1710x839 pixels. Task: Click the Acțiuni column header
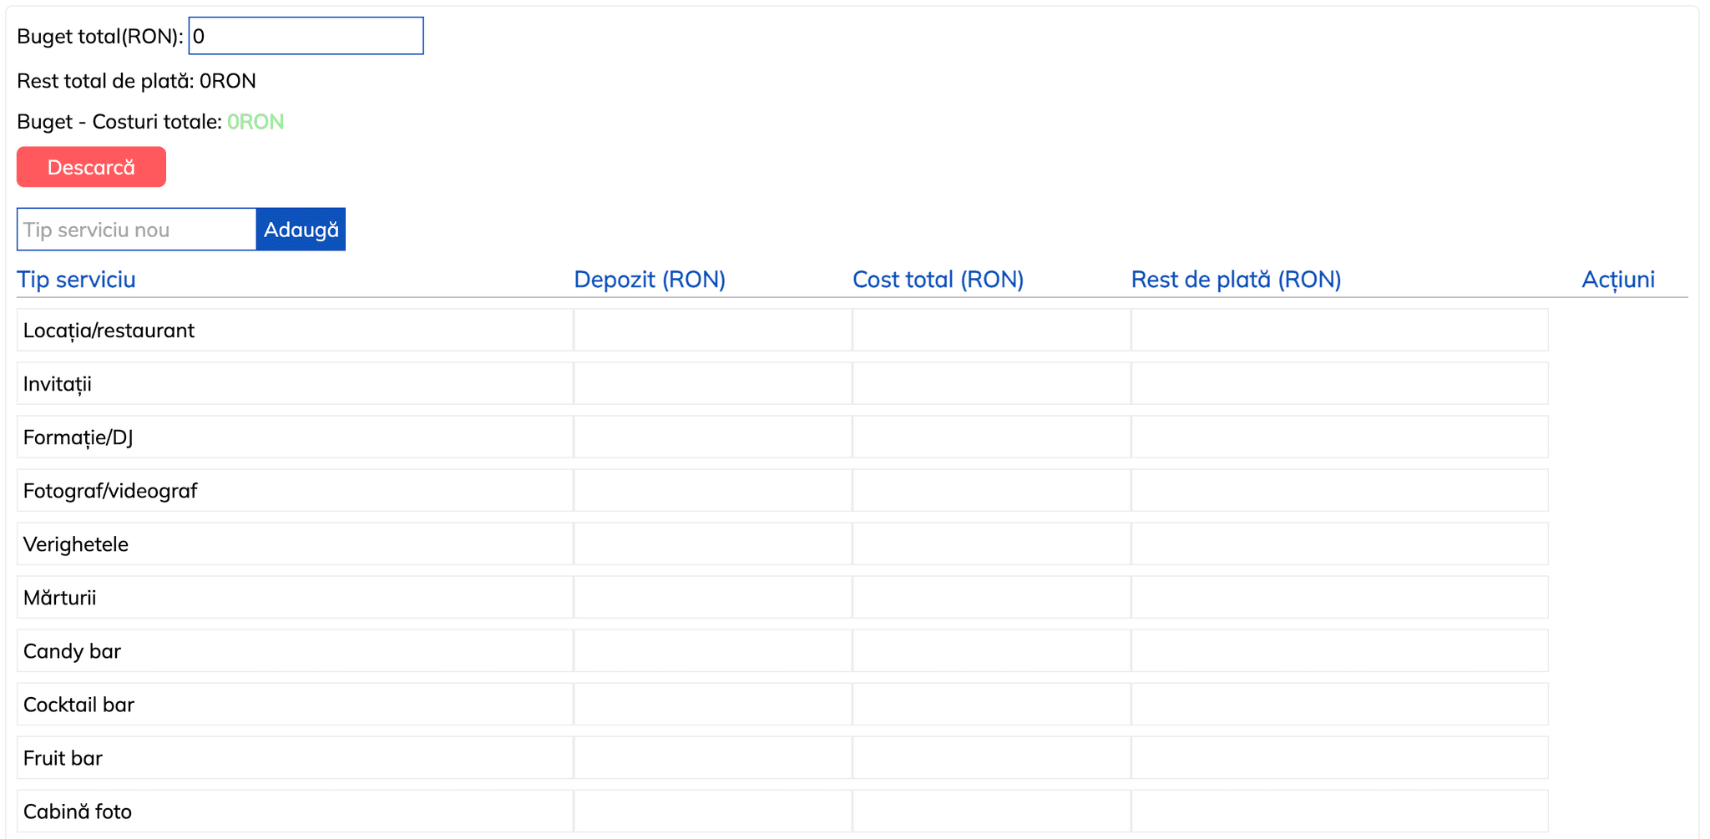click(1617, 280)
